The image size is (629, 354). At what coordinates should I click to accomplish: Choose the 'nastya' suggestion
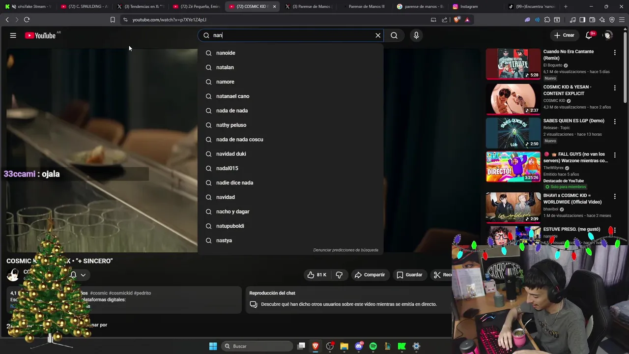[290, 240]
